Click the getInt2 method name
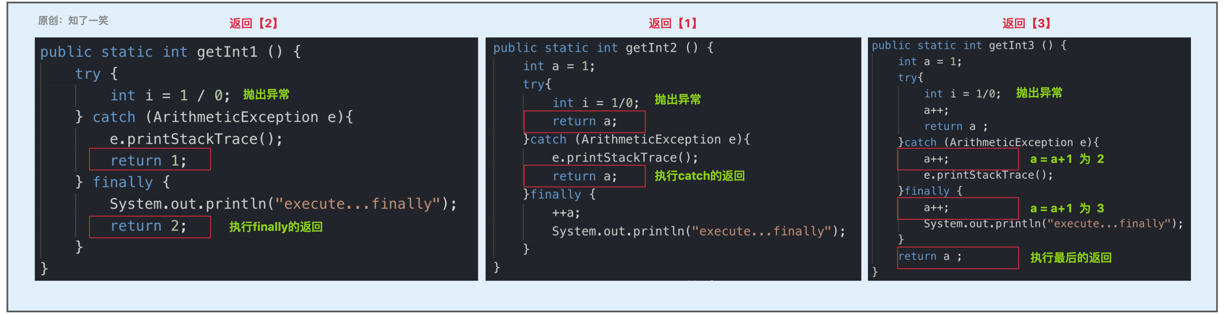 point(651,48)
